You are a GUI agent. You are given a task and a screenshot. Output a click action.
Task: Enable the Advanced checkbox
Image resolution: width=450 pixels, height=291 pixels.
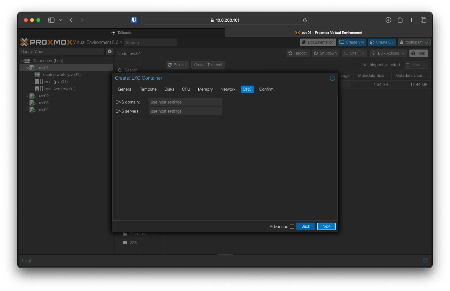292,226
